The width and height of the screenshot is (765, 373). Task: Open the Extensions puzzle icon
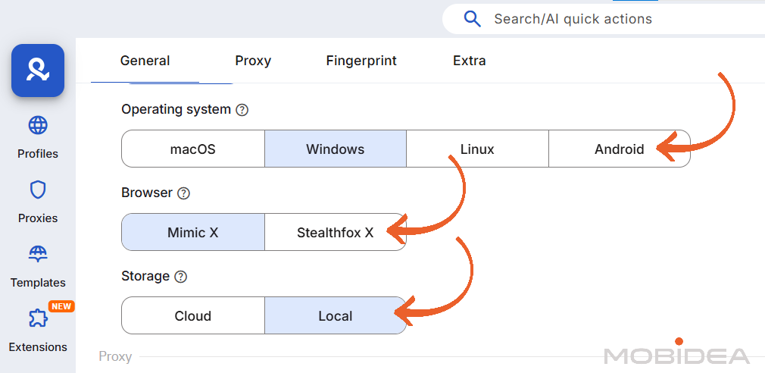point(38,319)
